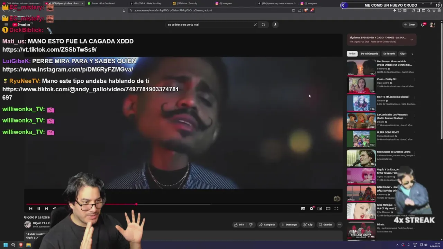Open Windows taskbar search
The height and width of the screenshot is (249, 443).
click(13, 245)
